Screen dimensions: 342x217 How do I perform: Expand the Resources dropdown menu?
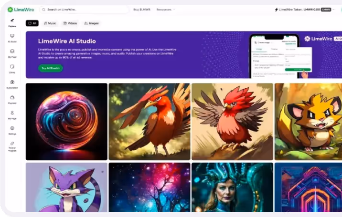pos(166,10)
